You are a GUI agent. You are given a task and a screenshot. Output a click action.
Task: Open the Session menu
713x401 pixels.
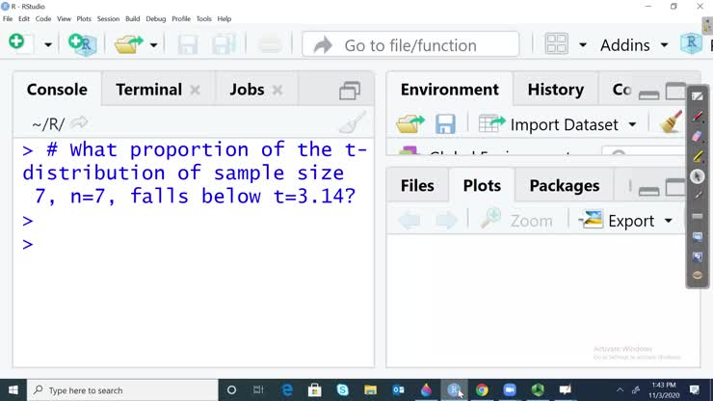click(108, 18)
